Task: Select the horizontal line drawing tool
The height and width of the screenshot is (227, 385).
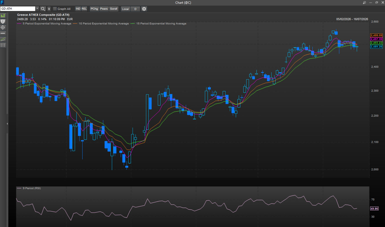Action: tap(3, 33)
